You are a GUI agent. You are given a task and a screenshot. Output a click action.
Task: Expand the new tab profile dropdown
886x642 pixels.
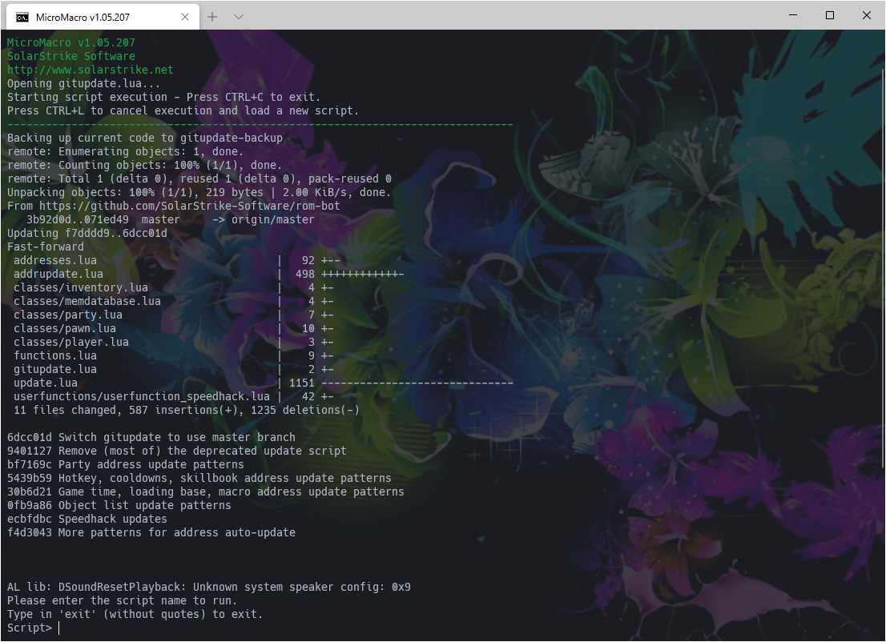[239, 17]
